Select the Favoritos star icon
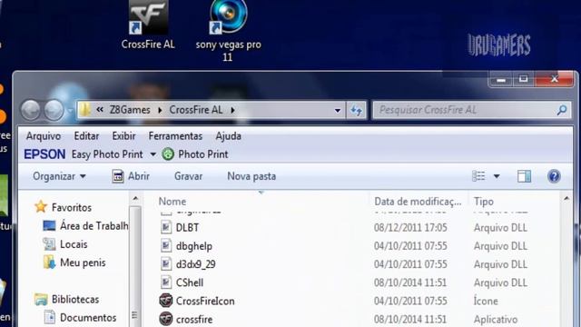This screenshot has height=327, width=581. pyautogui.click(x=41, y=207)
